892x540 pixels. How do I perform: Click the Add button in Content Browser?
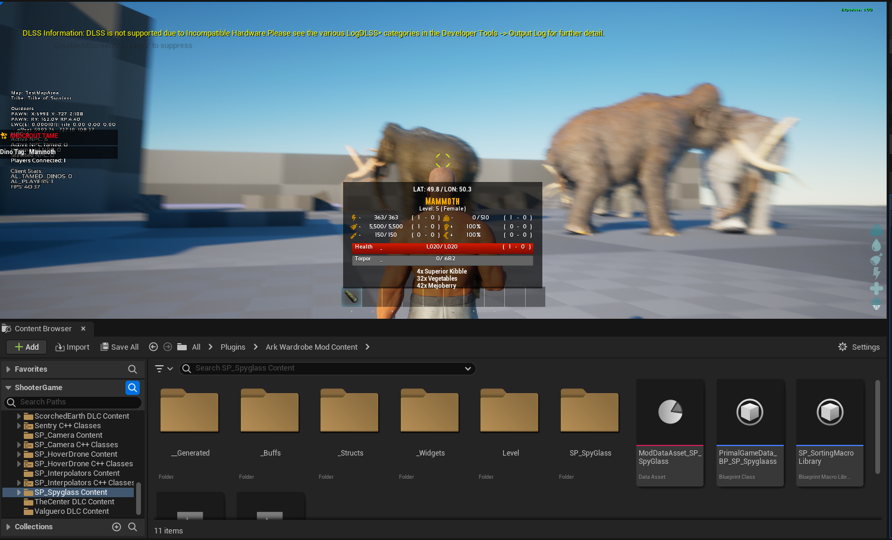27,347
